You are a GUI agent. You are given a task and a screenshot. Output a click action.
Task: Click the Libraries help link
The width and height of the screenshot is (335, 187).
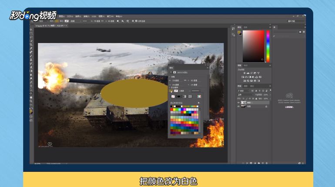[289, 107]
